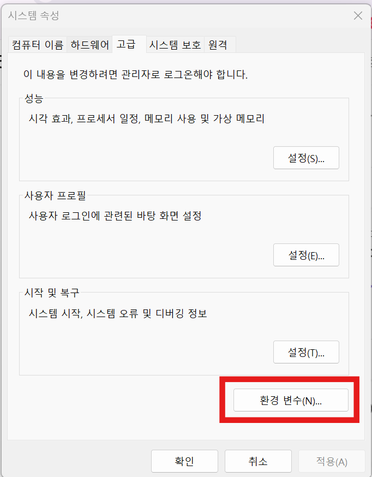Close the 시스템 속성 dialog with X

[x=358, y=15]
